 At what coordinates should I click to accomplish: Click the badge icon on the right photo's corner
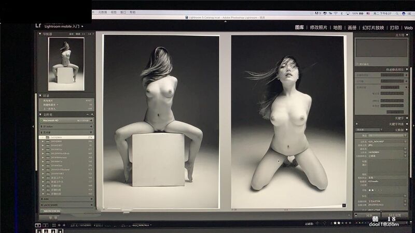point(343,206)
